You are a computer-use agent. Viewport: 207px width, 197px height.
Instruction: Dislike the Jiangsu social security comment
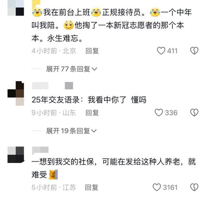pyautogui.click(x=194, y=187)
